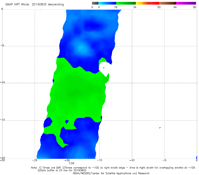Viewport: 199px width, 175px height.
Task: Click the 'Data buffer is 24 hrs' note
Action: point(62,170)
